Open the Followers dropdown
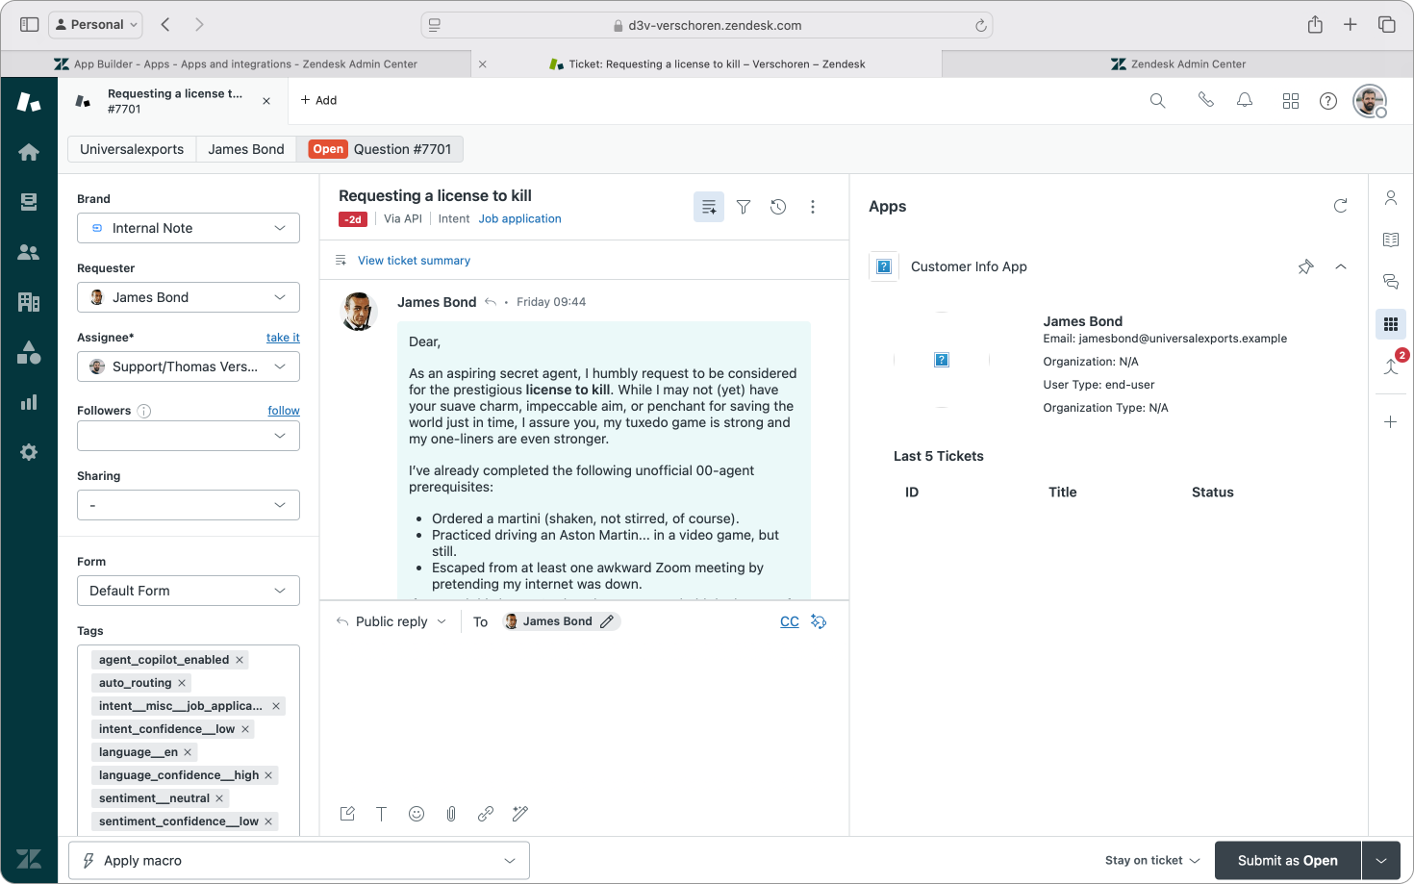1414x884 pixels. tap(189, 436)
